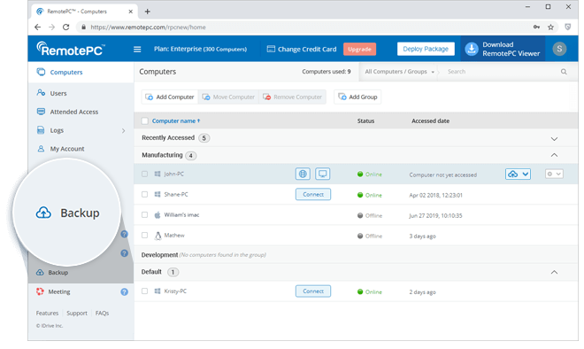Image resolution: width=584 pixels, height=349 pixels.
Task: Click the user avatar S icon
Action: 559,49
